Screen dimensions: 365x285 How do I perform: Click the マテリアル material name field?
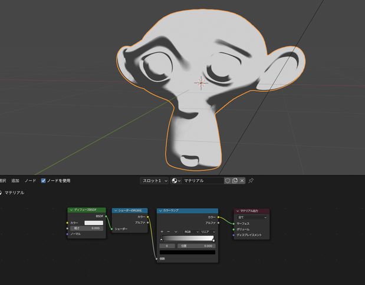pos(203,181)
